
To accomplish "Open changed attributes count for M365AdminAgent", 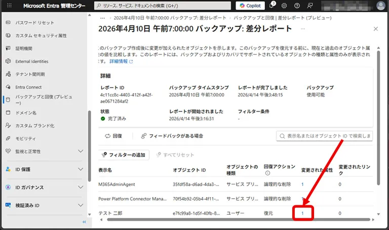I will point(302,184).
